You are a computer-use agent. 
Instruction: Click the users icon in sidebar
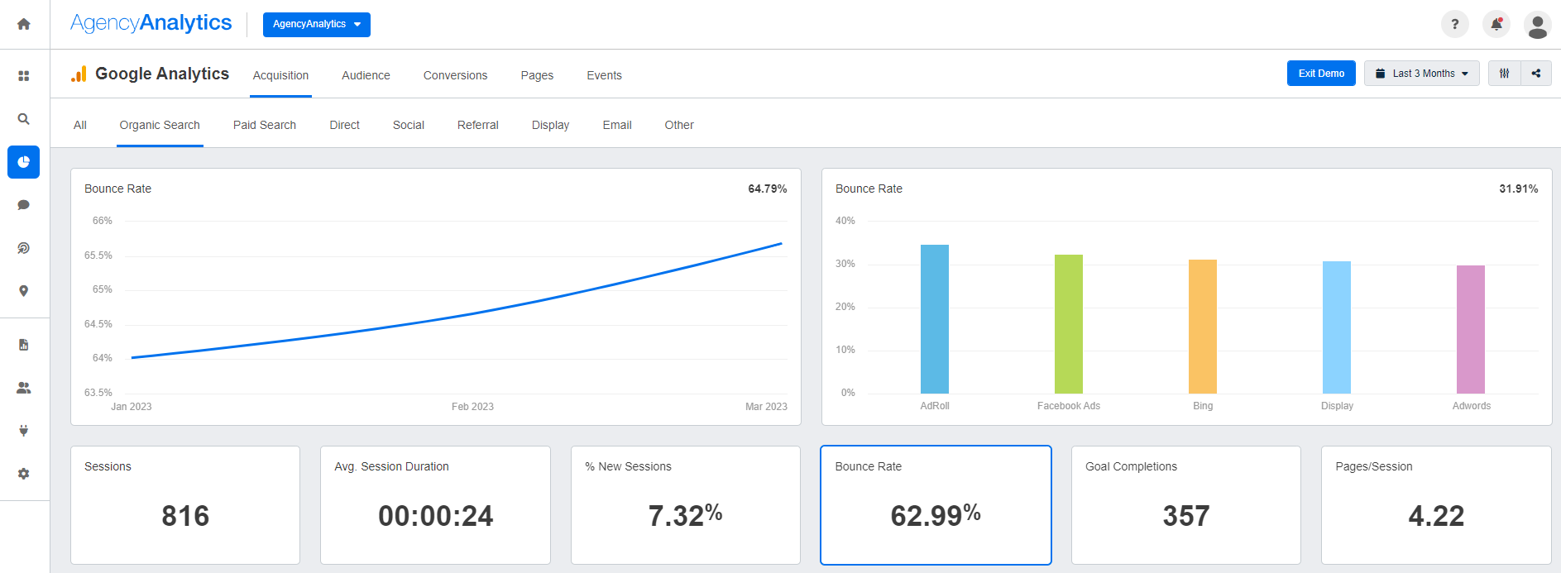pos(24,388)
